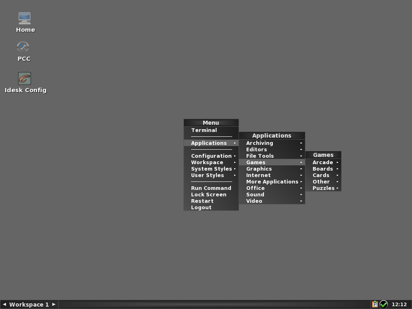The image size is (412, 309).
Task: Click the Workspace 1 label
Action: pyautogui.click(x=29, y=305)
